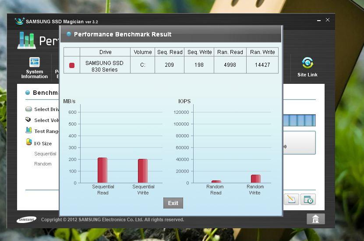Click the Sequential Read chart bar
The image size is (364, 241).
click(x=102, y=170)
